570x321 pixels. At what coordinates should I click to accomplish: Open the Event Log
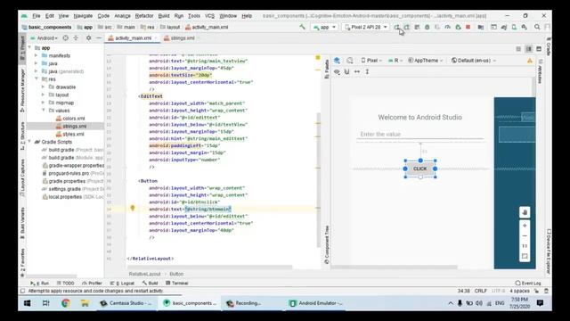(528, 283)
